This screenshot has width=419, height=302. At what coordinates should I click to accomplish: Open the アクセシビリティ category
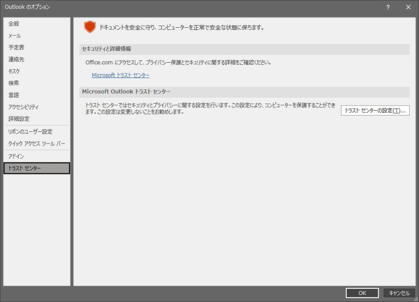[x=37, y=107]
